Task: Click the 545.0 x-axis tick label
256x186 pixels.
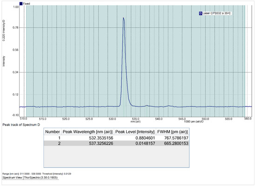Action: (182, 119)
